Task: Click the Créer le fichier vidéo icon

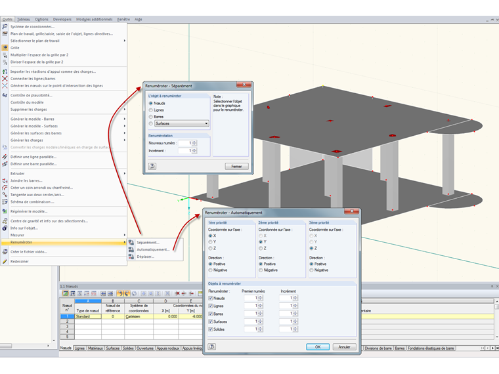Action: tap(5, 251)
